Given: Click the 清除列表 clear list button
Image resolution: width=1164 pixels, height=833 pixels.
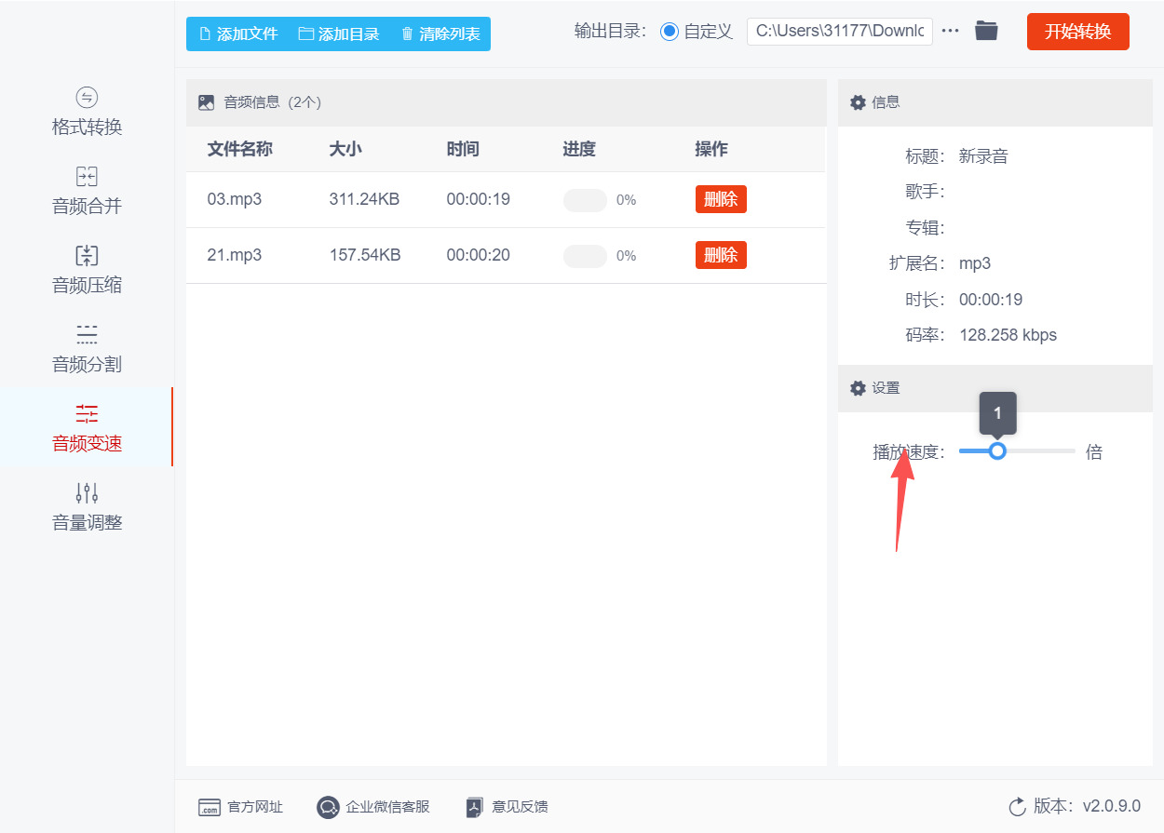Looking at the screenshot, I should [440, 34].
